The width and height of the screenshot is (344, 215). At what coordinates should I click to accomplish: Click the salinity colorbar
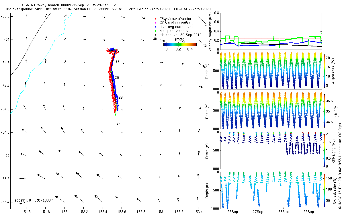click(325, 110)
